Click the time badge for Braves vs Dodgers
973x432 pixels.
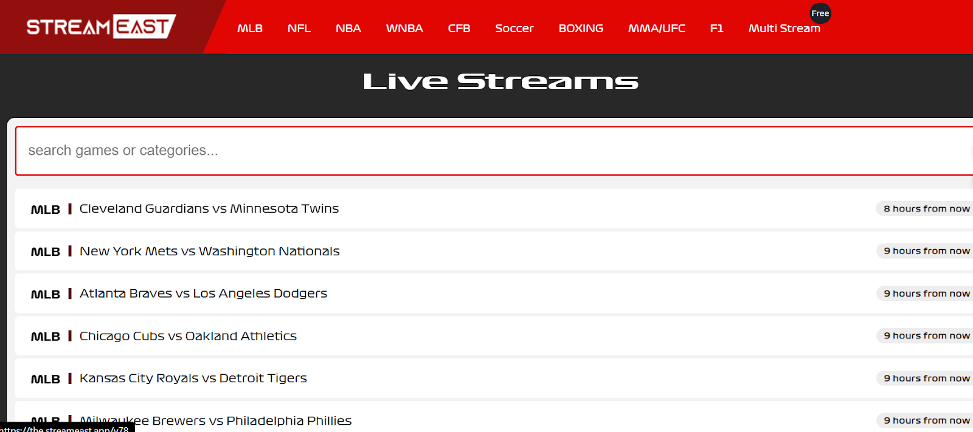point(926,293)
